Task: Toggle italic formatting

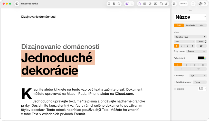Action: (182, 46)
